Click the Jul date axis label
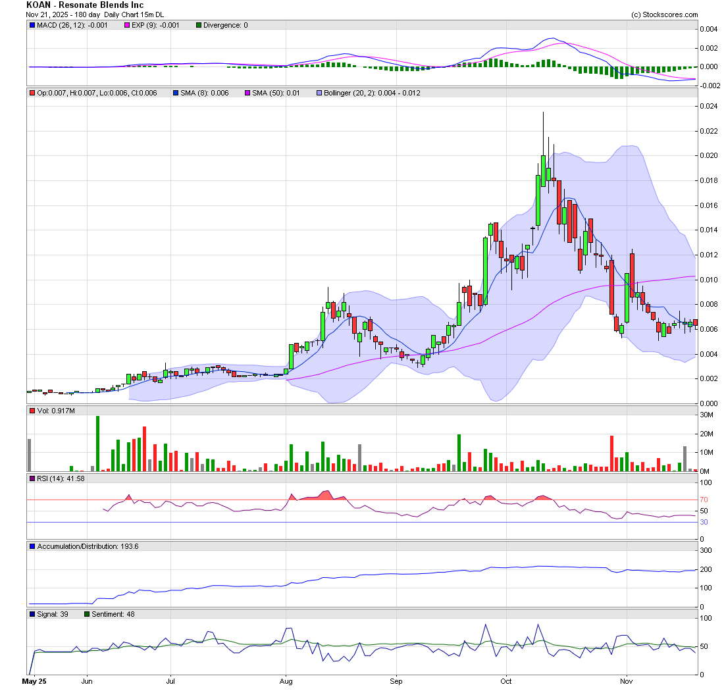This screenshot has width=724, height=695. click(170, 682)
